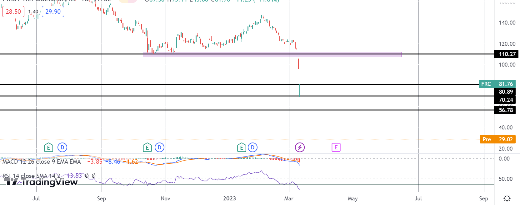The height and width of the screenshot is (206, 520).
Task: Click the 56.78 horizontal line price label
Action: click(x=505, y=110)
